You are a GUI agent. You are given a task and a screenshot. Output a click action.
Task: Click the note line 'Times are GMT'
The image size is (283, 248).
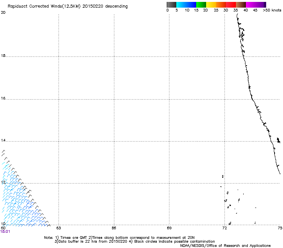pyautogui.click(x=74, y=238)
